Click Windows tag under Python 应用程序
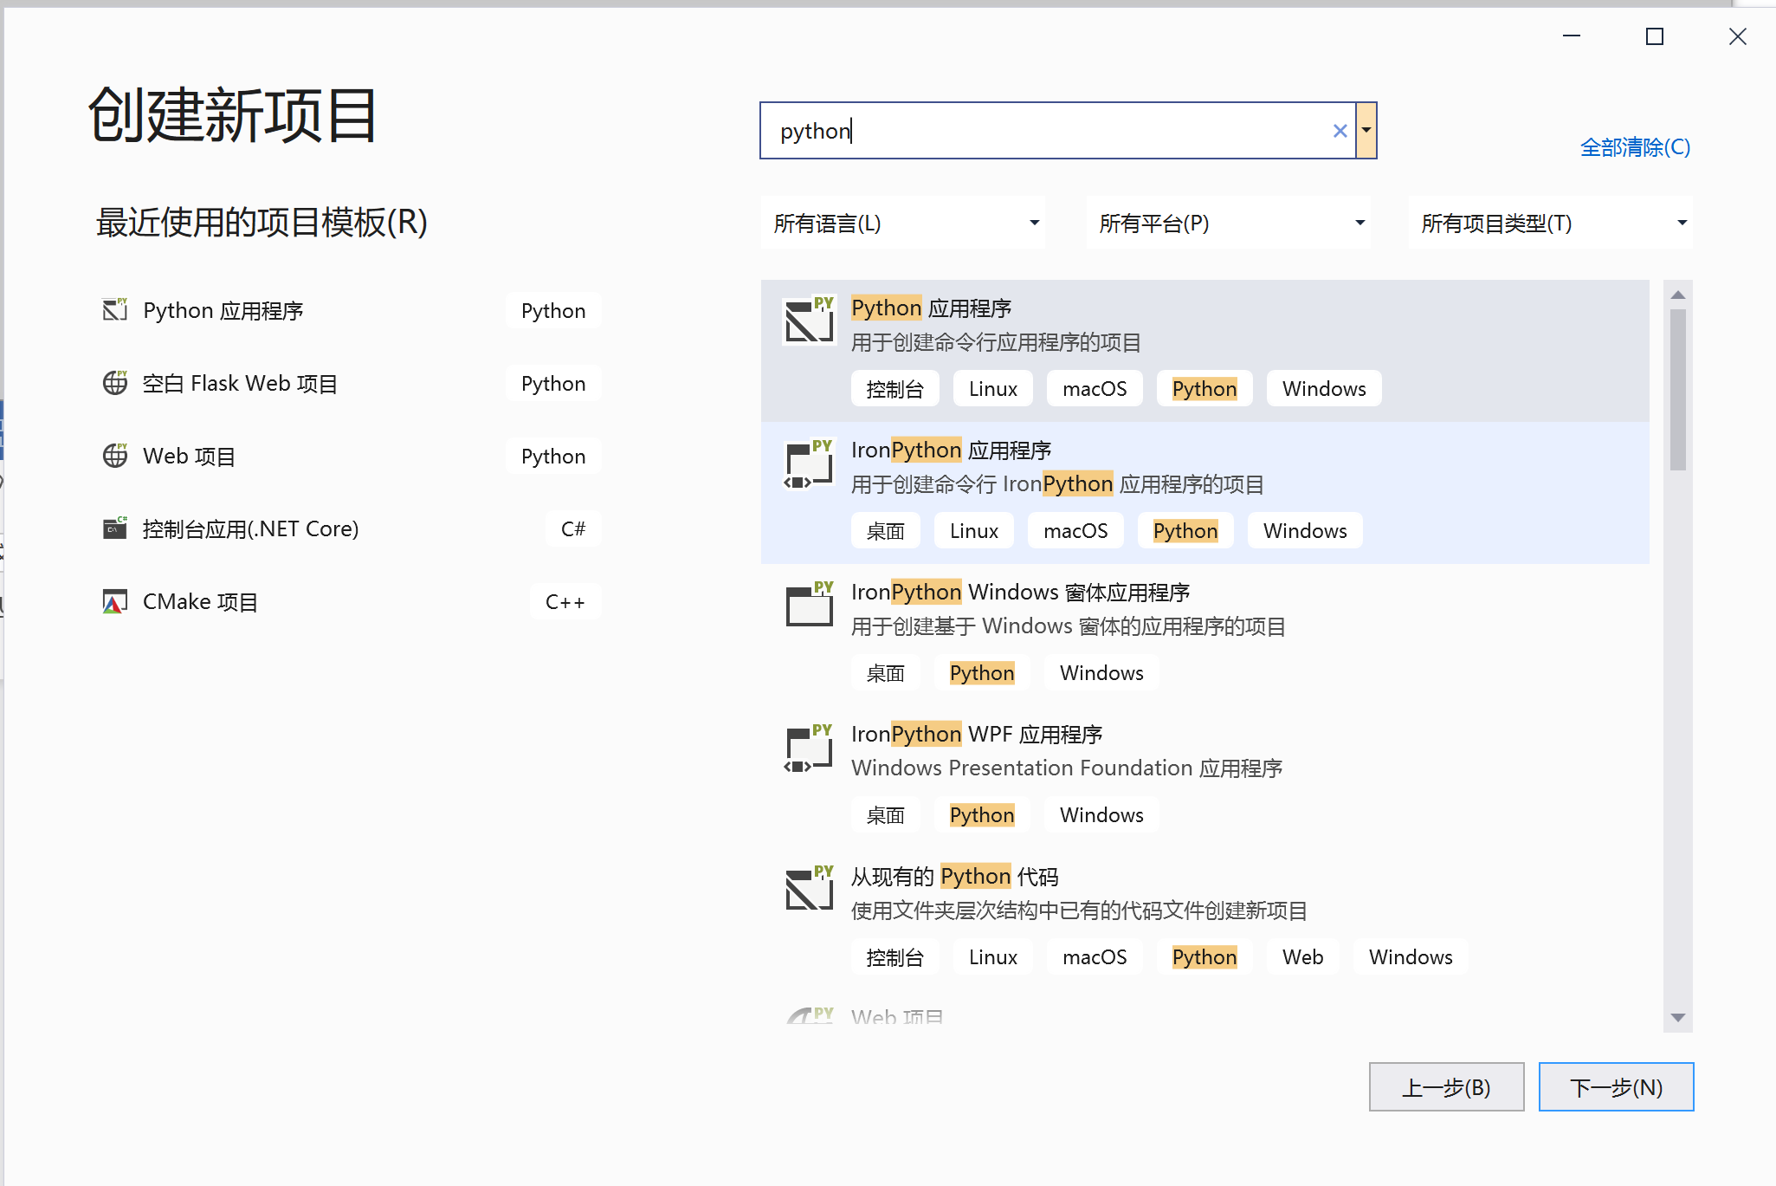This screenshot has width=1776, height=1186. 1324,388
